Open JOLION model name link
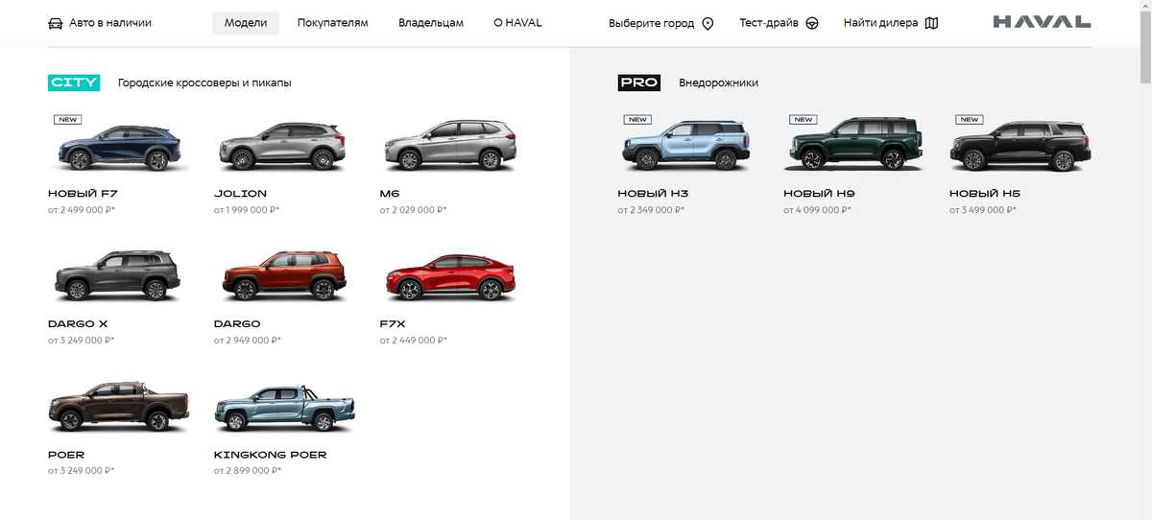Image resolution: width=1152 pixels, height=520 pixels. click(241, 194)
